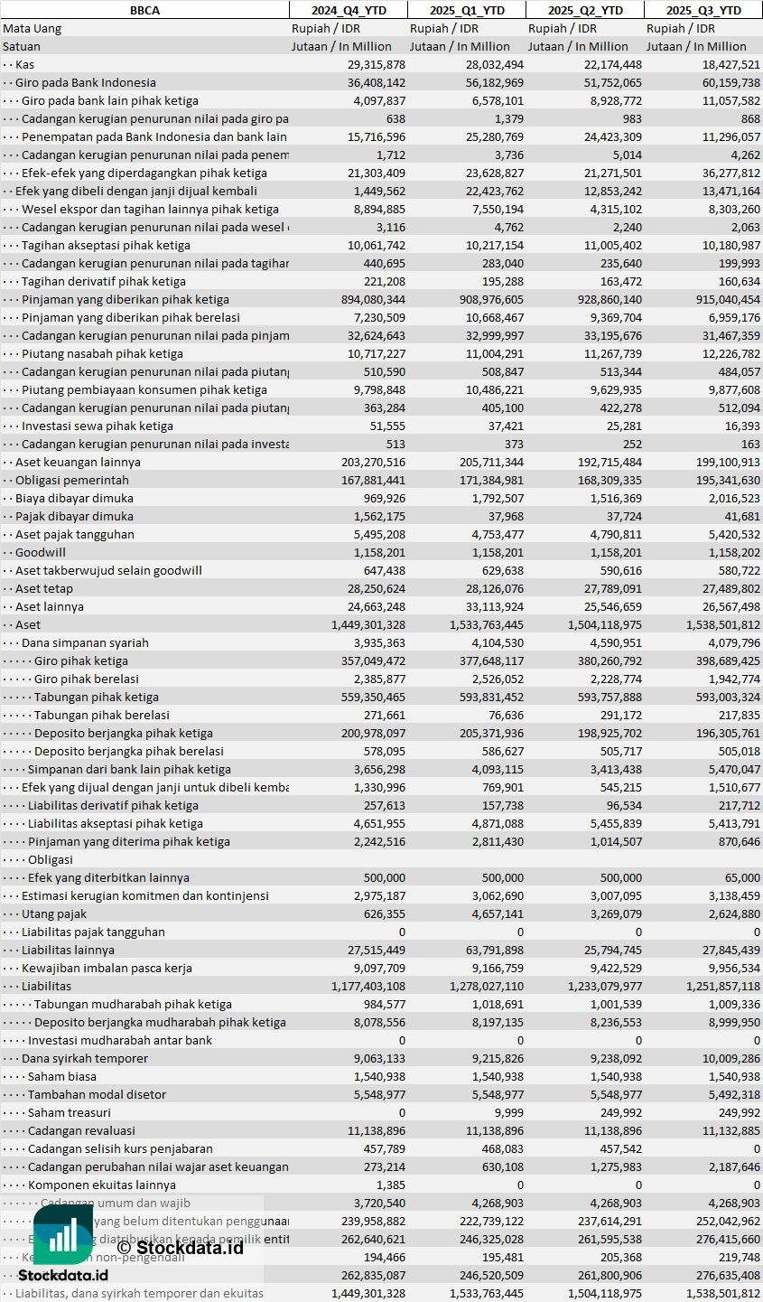Click Piutang pembiayaan konsumen pihak ketiga label

click(144, 389)
